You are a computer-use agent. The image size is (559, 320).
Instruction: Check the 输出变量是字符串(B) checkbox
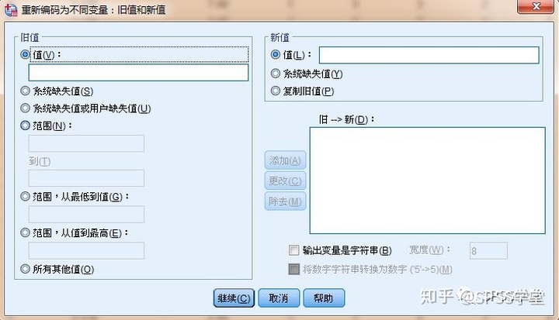coord(293,249)
